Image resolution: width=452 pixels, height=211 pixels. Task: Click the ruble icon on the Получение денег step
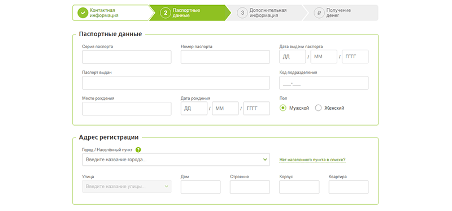319,12
